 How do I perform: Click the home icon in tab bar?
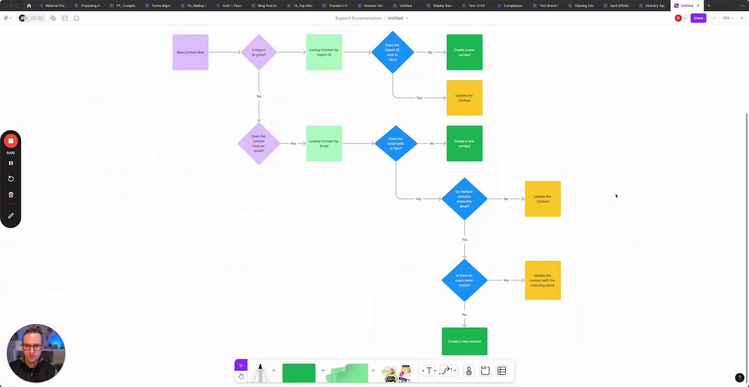[29, 5]
